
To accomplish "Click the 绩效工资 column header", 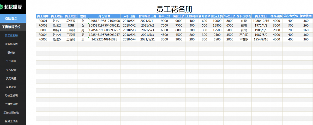I will 230,16.
